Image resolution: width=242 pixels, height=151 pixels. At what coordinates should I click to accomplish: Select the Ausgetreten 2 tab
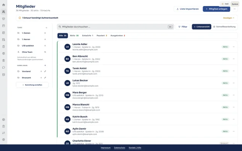click(118, 35)
